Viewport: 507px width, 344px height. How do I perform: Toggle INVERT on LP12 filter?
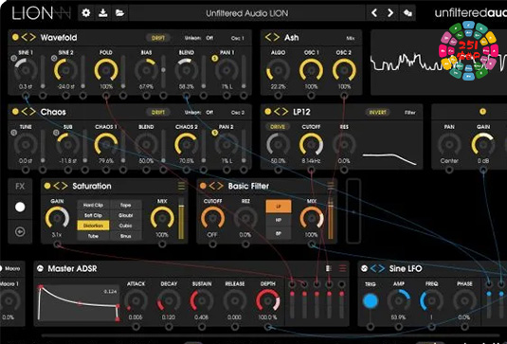click(378, 112)
